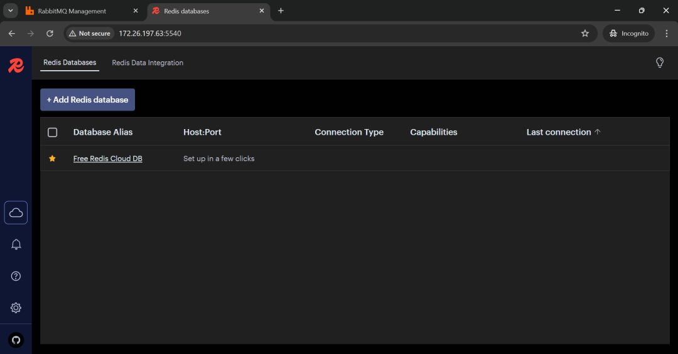
Task: Select all databases checkbox in header
Action: [x=52, y=132]
